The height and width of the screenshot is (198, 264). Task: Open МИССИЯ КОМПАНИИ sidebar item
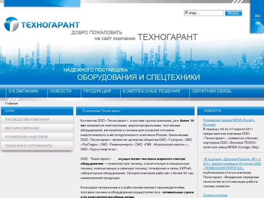(x=37, y=128)
